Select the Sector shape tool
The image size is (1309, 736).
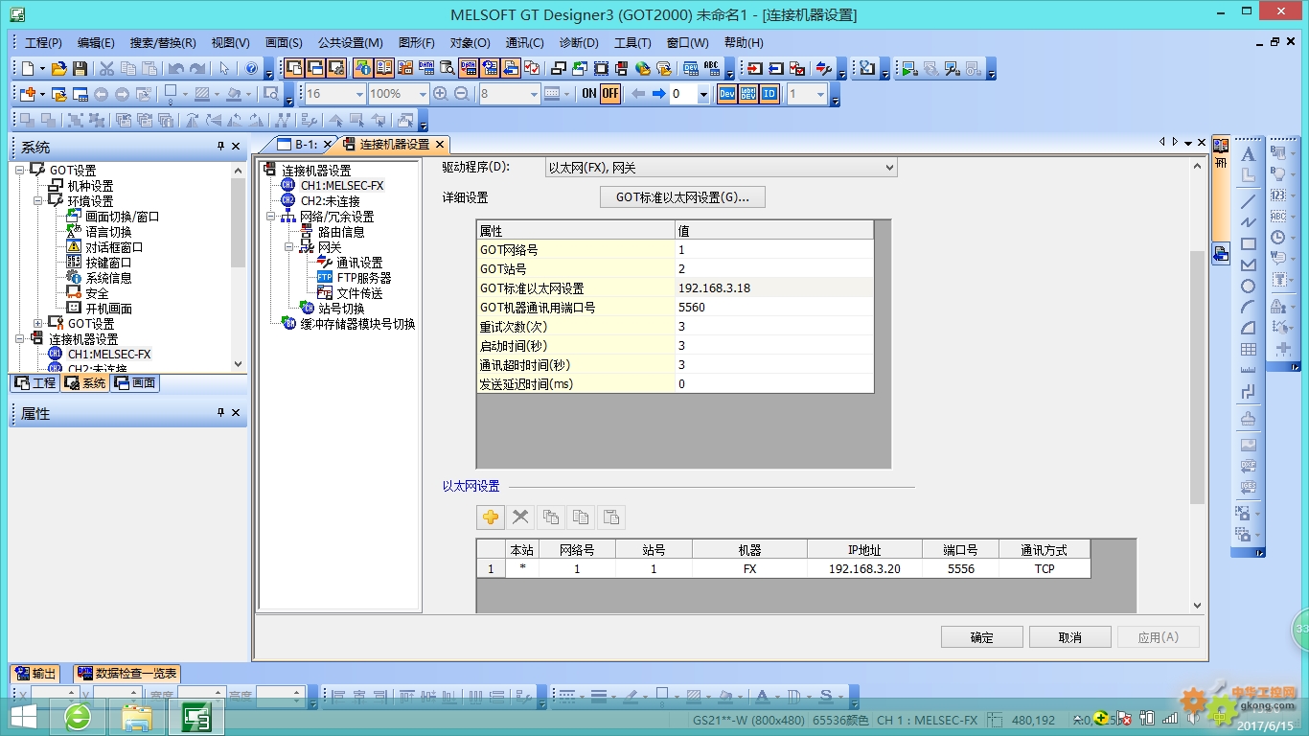[x=1248, y=329]
